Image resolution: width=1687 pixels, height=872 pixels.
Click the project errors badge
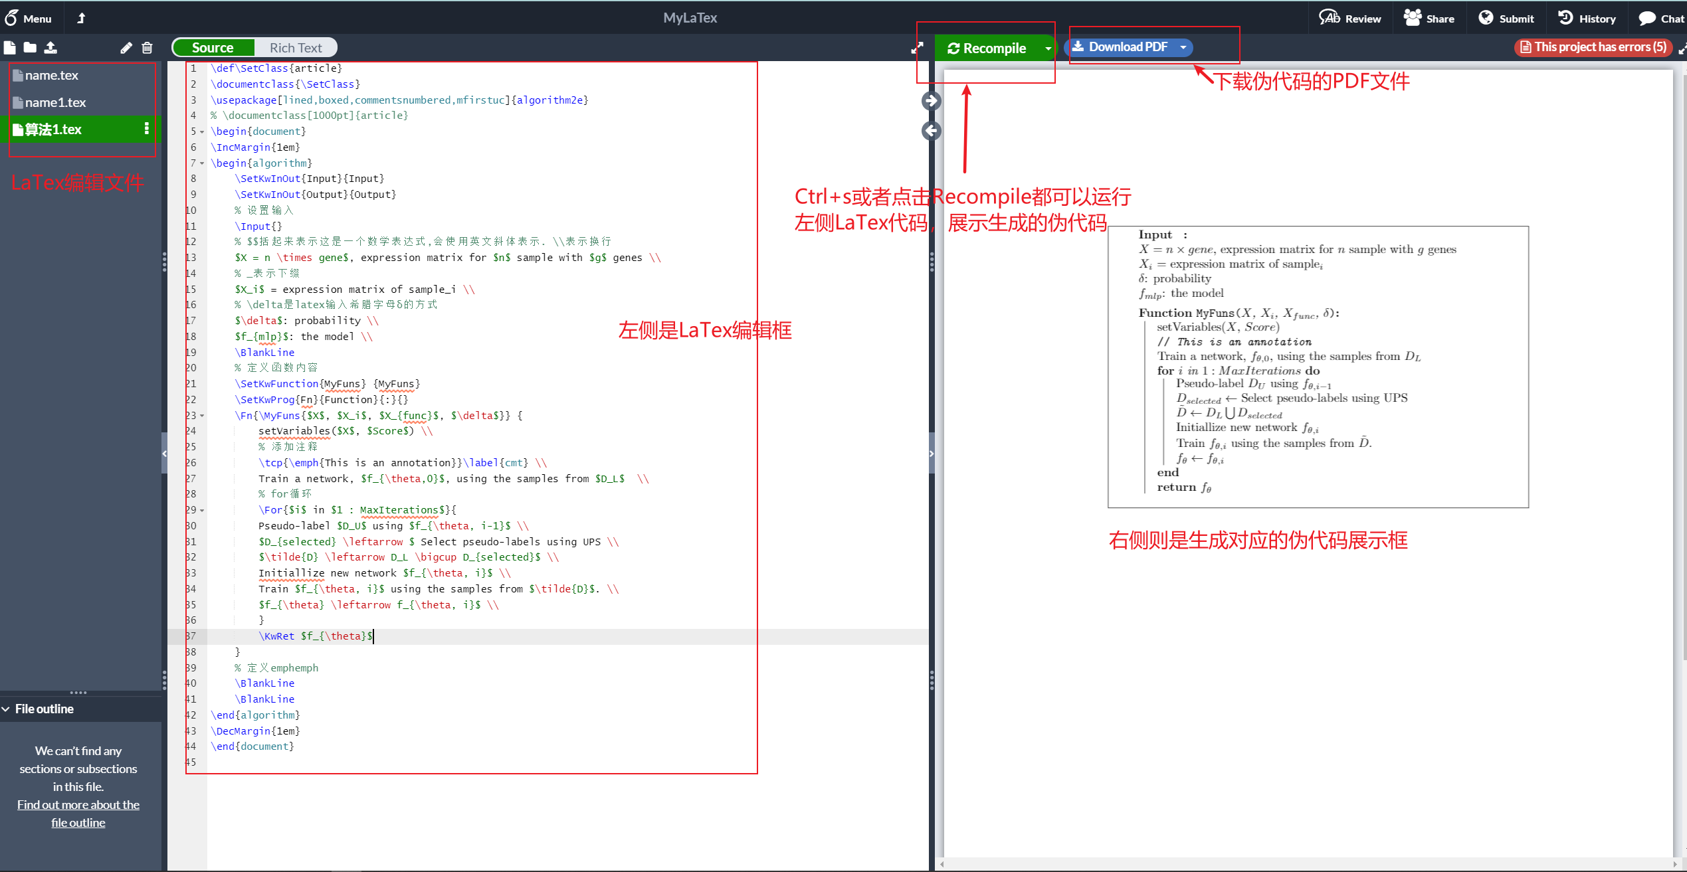(1593, 47)
